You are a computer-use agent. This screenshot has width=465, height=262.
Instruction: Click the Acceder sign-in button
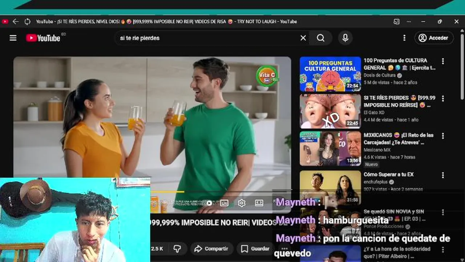point(434,38)
